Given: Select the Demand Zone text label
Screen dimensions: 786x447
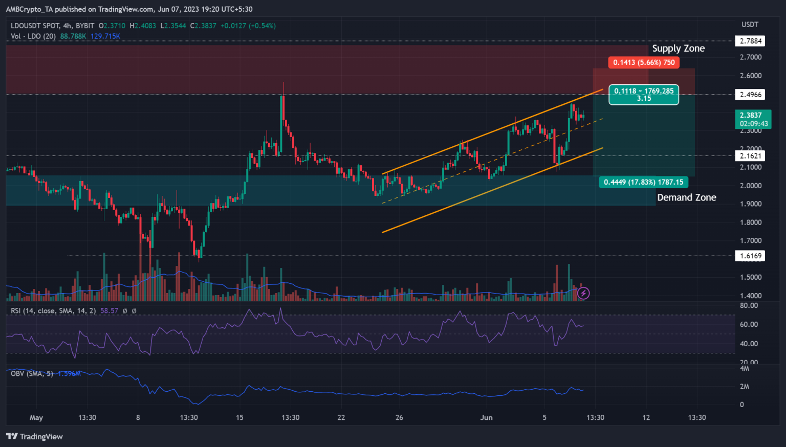Looking at the screenshot, I should tap(686, 197).
